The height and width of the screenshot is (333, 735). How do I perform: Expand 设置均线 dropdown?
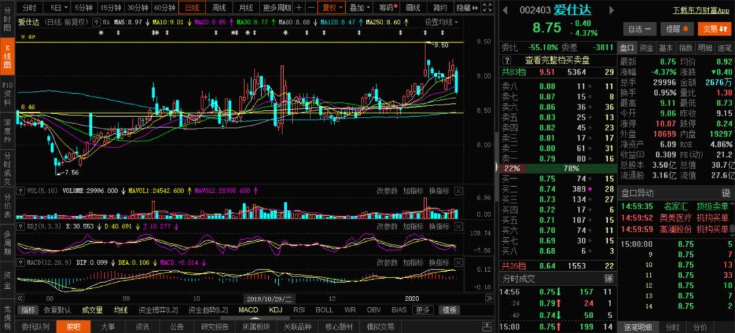tap(442, 22)
